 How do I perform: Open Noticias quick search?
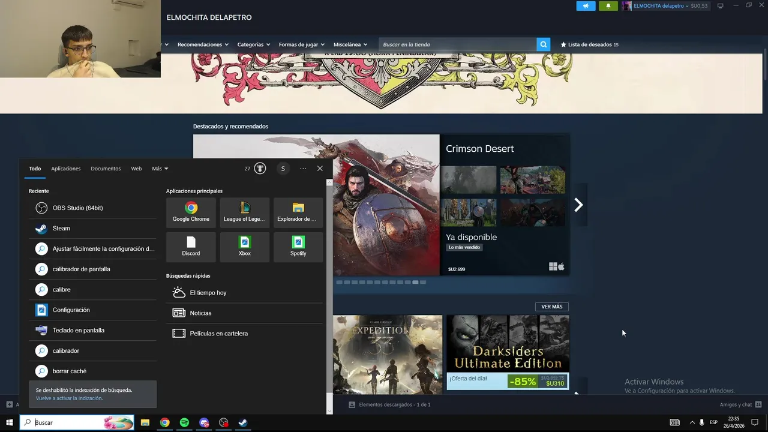[x=244, y=313]
